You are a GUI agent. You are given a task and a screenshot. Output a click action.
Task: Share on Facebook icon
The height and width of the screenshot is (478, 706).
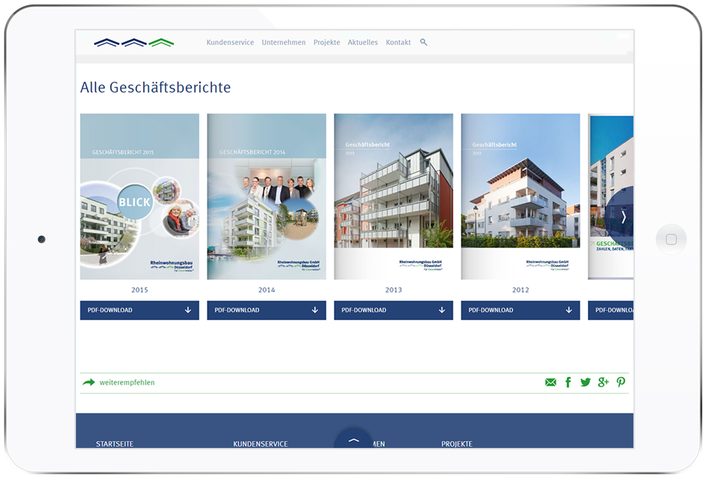pos(568,382)
